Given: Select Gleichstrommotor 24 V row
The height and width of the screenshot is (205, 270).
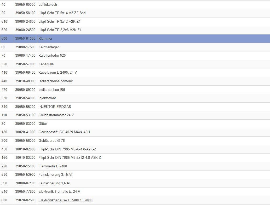Looking at the screenshot, I should [56, 115].
